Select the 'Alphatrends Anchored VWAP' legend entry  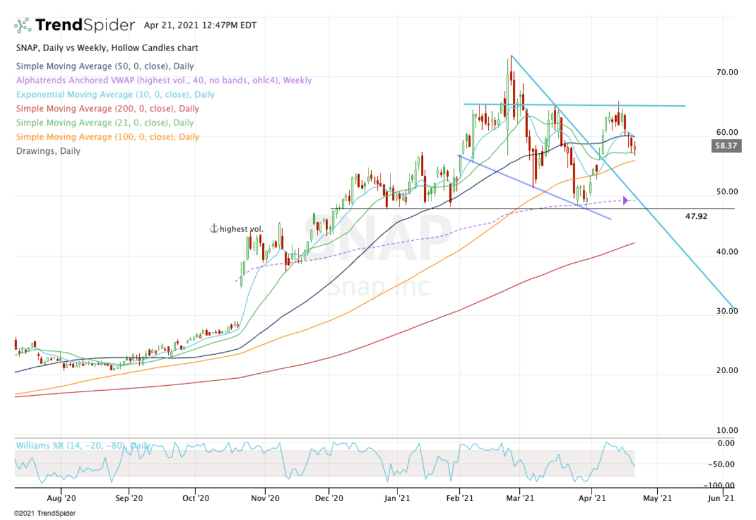(164, 81)
